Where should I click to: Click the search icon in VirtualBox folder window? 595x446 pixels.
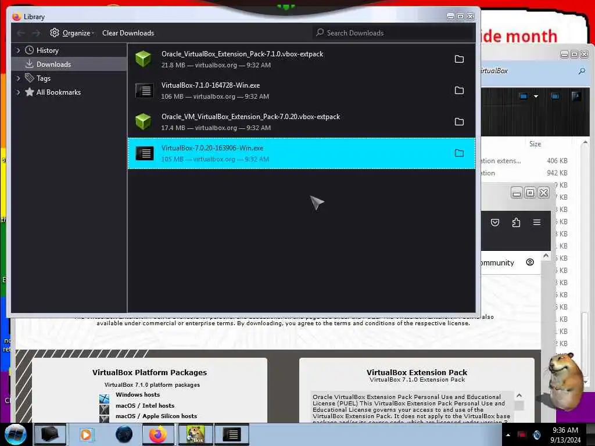582,71
